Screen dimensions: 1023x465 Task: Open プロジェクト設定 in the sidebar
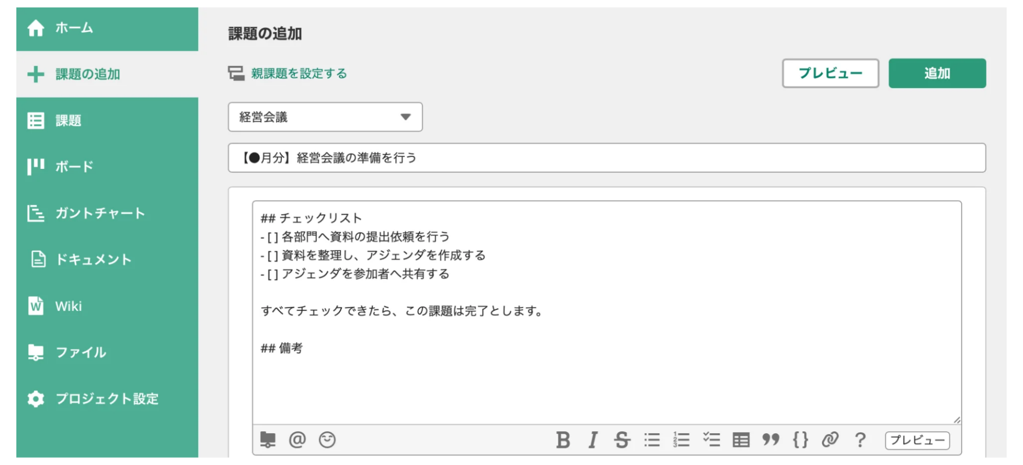[107, 398]
